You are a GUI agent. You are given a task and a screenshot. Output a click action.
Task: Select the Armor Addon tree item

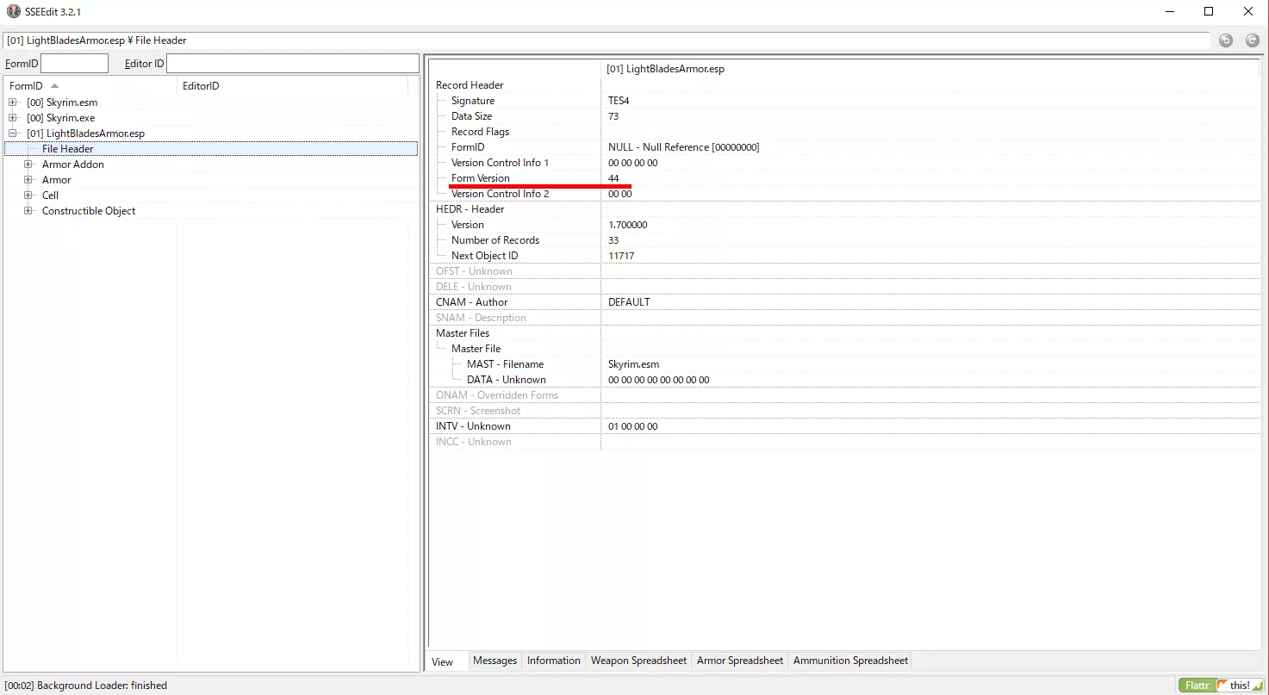tap(73, 164)
